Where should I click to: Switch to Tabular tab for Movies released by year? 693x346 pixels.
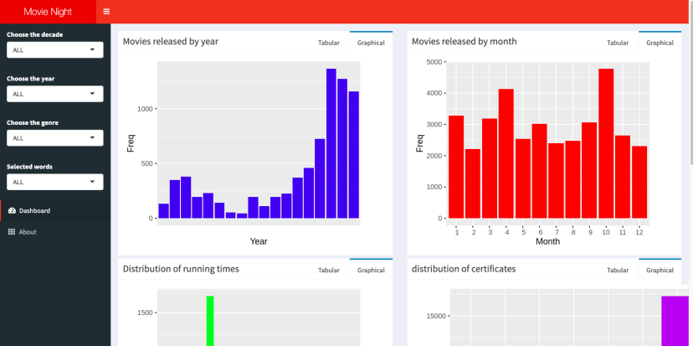point(329,43)
